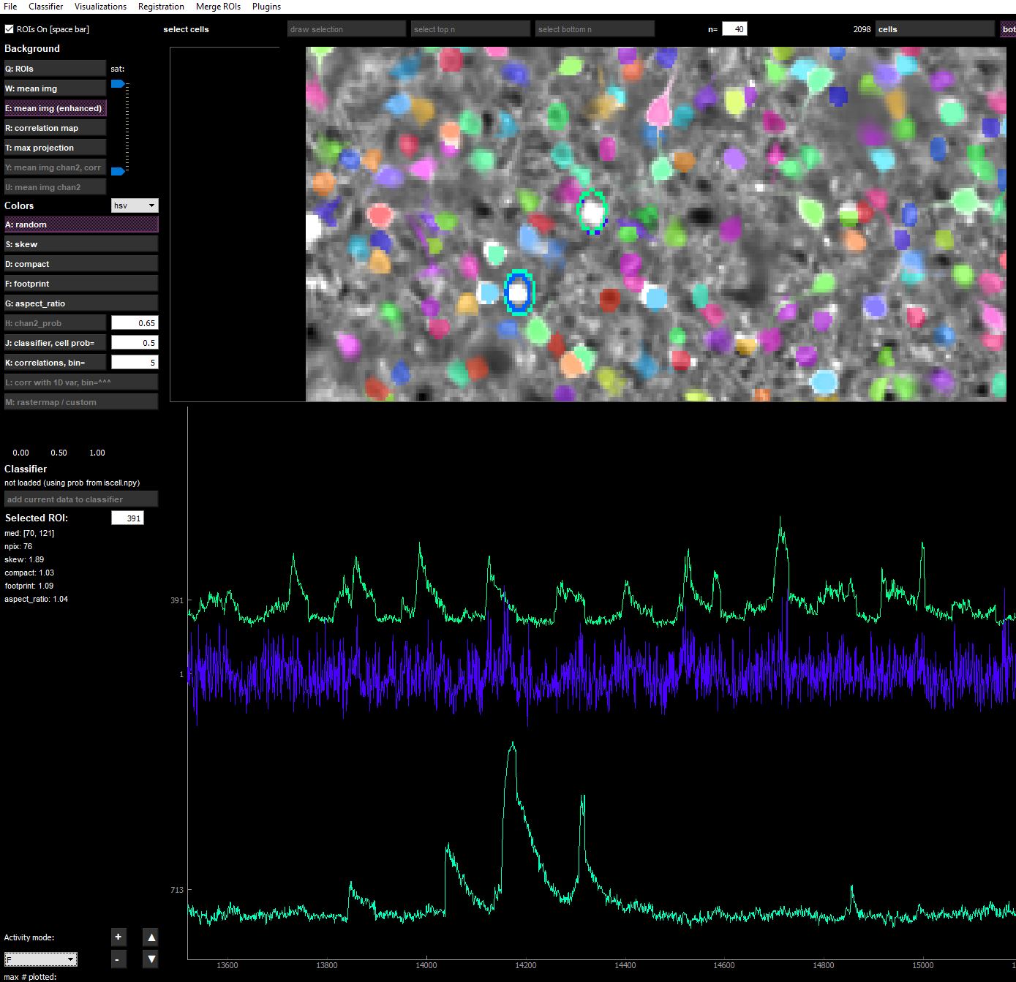
Task: Toggle the ROIs On checkbox
Action: (8, 29)
